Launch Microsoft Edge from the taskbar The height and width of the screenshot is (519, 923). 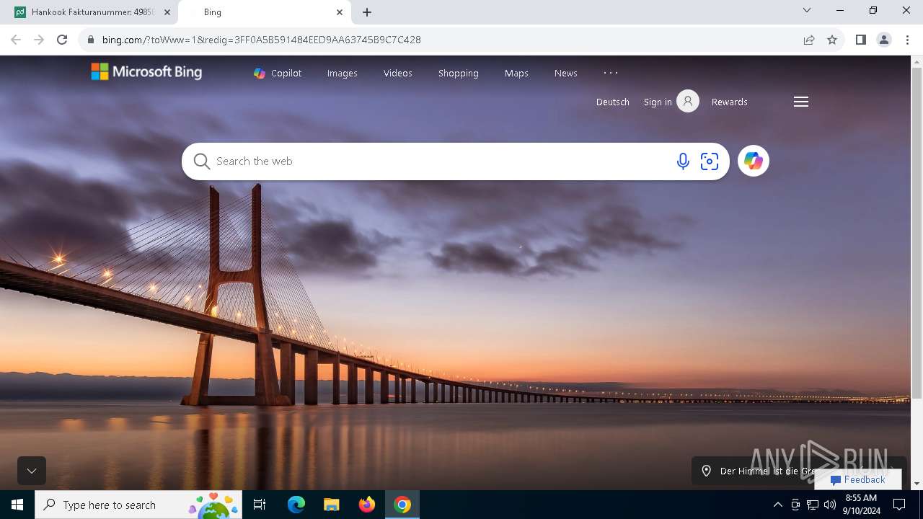tap(296, 505)
